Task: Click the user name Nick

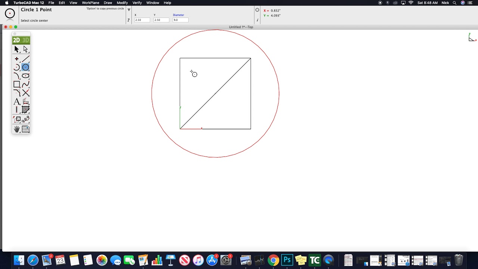Action: point(445,3)
